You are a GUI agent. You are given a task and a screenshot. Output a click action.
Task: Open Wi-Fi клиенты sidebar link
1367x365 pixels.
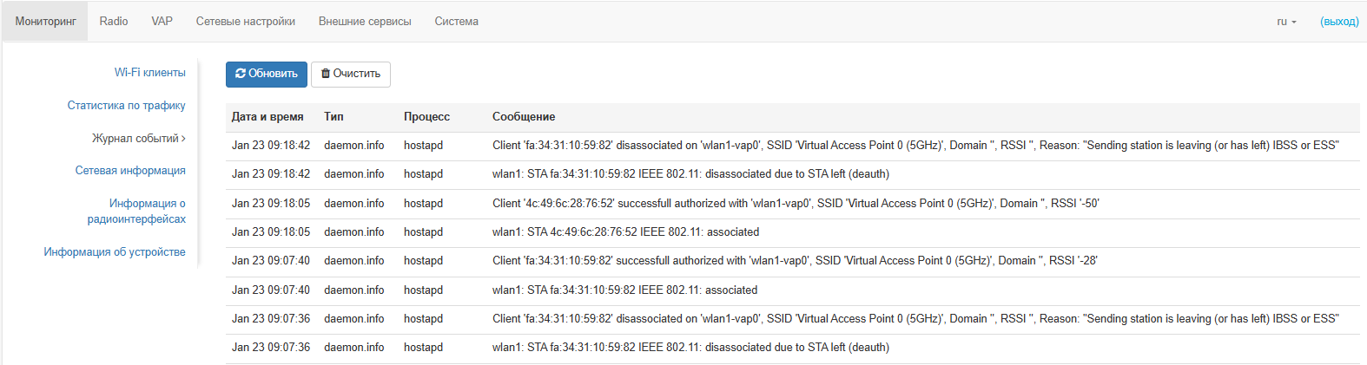click(150, 73)
